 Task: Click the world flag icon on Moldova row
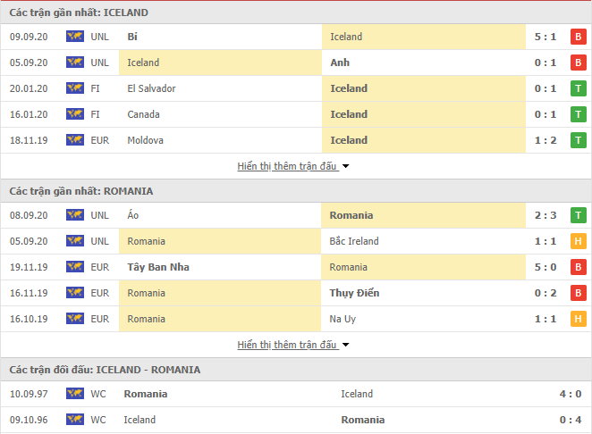click(x=75, y=140)
